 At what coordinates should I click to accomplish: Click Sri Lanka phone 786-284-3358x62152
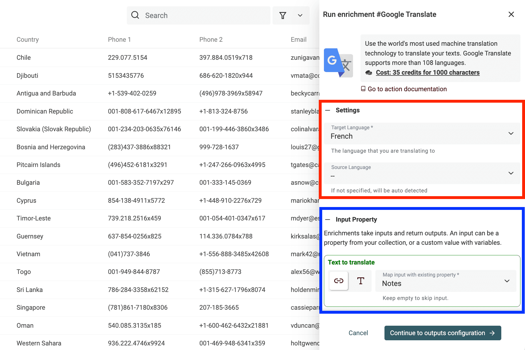(x=138, y=290)
